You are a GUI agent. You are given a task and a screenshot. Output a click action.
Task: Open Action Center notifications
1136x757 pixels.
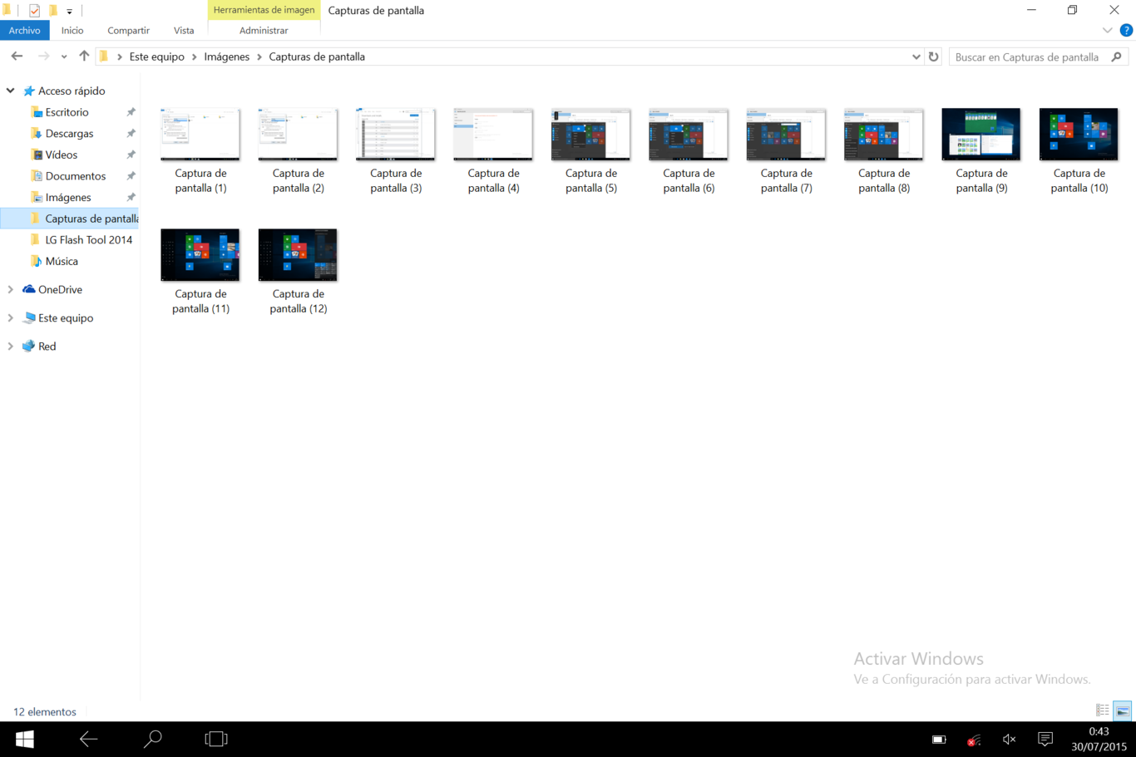1045,739
